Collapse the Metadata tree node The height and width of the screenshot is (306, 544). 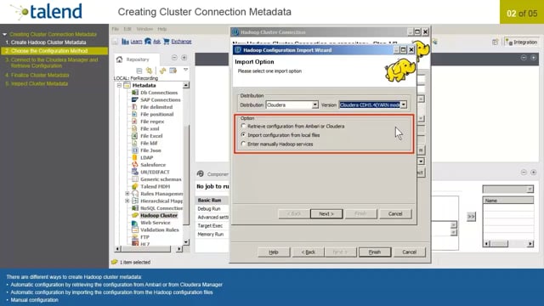119,85
